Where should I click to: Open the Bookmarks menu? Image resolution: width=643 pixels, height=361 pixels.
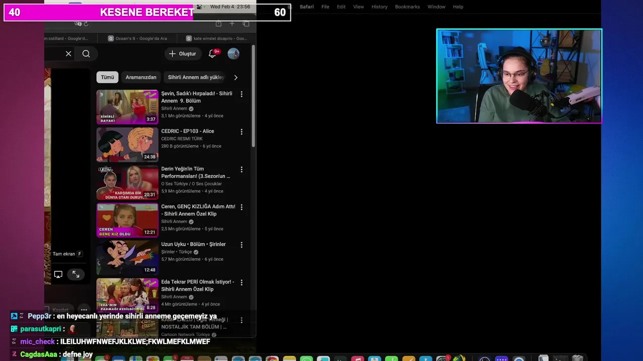[x=407, y=7]
